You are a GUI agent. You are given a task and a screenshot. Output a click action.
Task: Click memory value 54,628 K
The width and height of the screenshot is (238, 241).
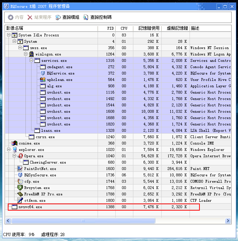pyautogui.click(x=150, y=156)
